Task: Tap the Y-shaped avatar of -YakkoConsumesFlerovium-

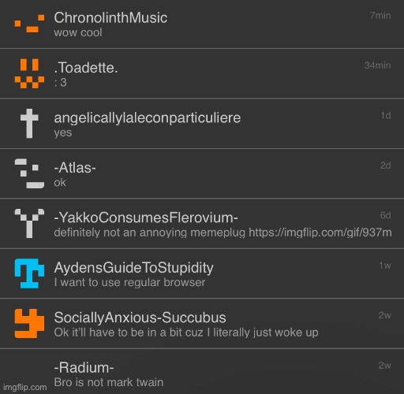Action: tap(29, 224)
